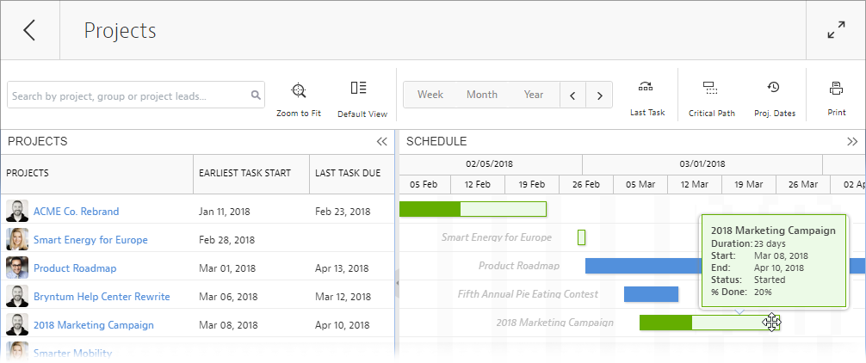This screenshot has height=363, width=866.
Task: Open Bryntum Help Center Rewrite project
Action: (102, 297)
